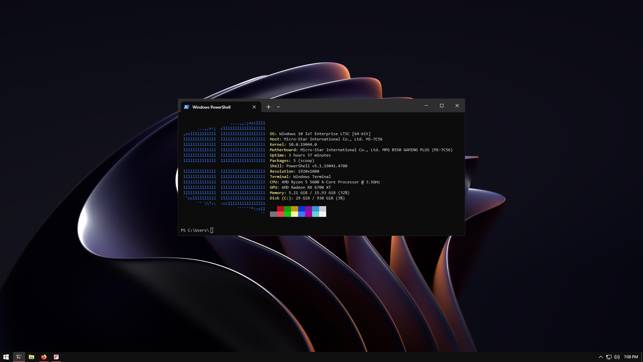
Task: Click the dark blue color block in terminal output
Action: coord(301,209)
